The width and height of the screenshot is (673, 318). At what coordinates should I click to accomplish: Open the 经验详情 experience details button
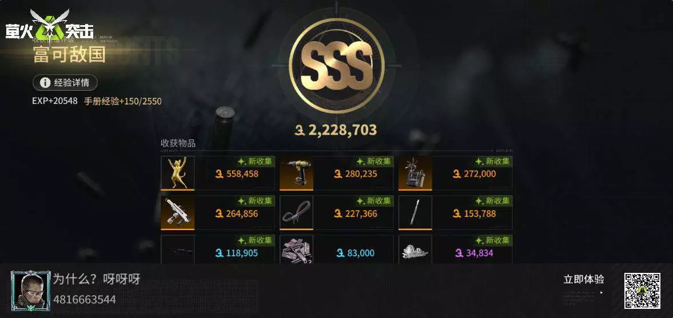click(65, 83)
